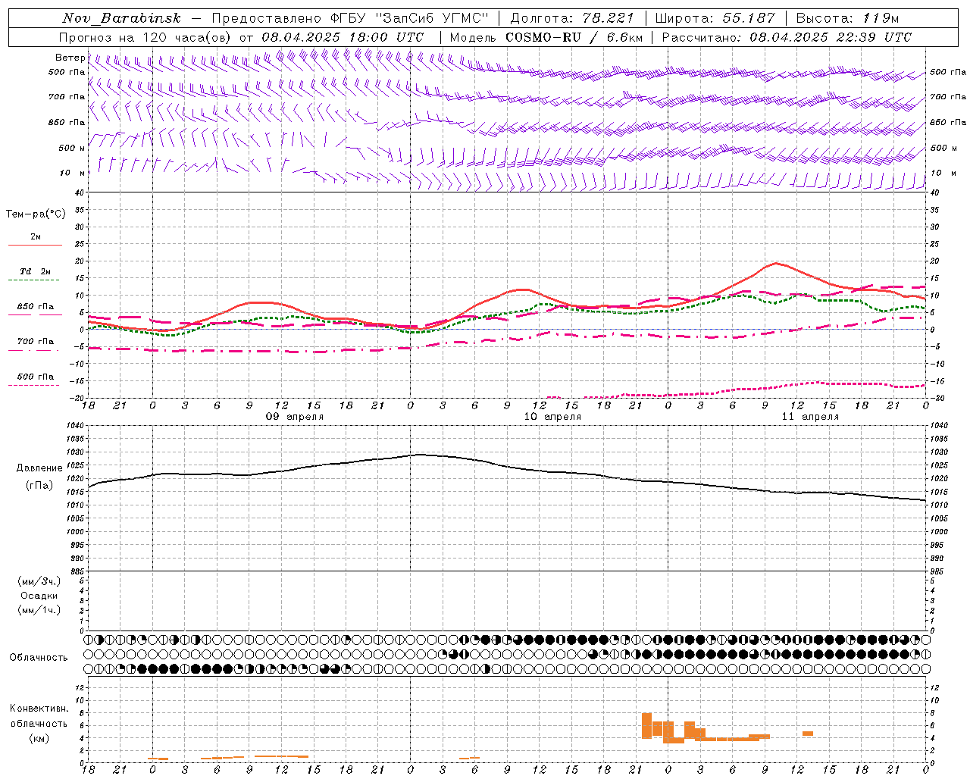Click the "Конвективн." convective cloud label
Image resolution: width=970 pixels, height=776 pixels.
tap(39, 709)
